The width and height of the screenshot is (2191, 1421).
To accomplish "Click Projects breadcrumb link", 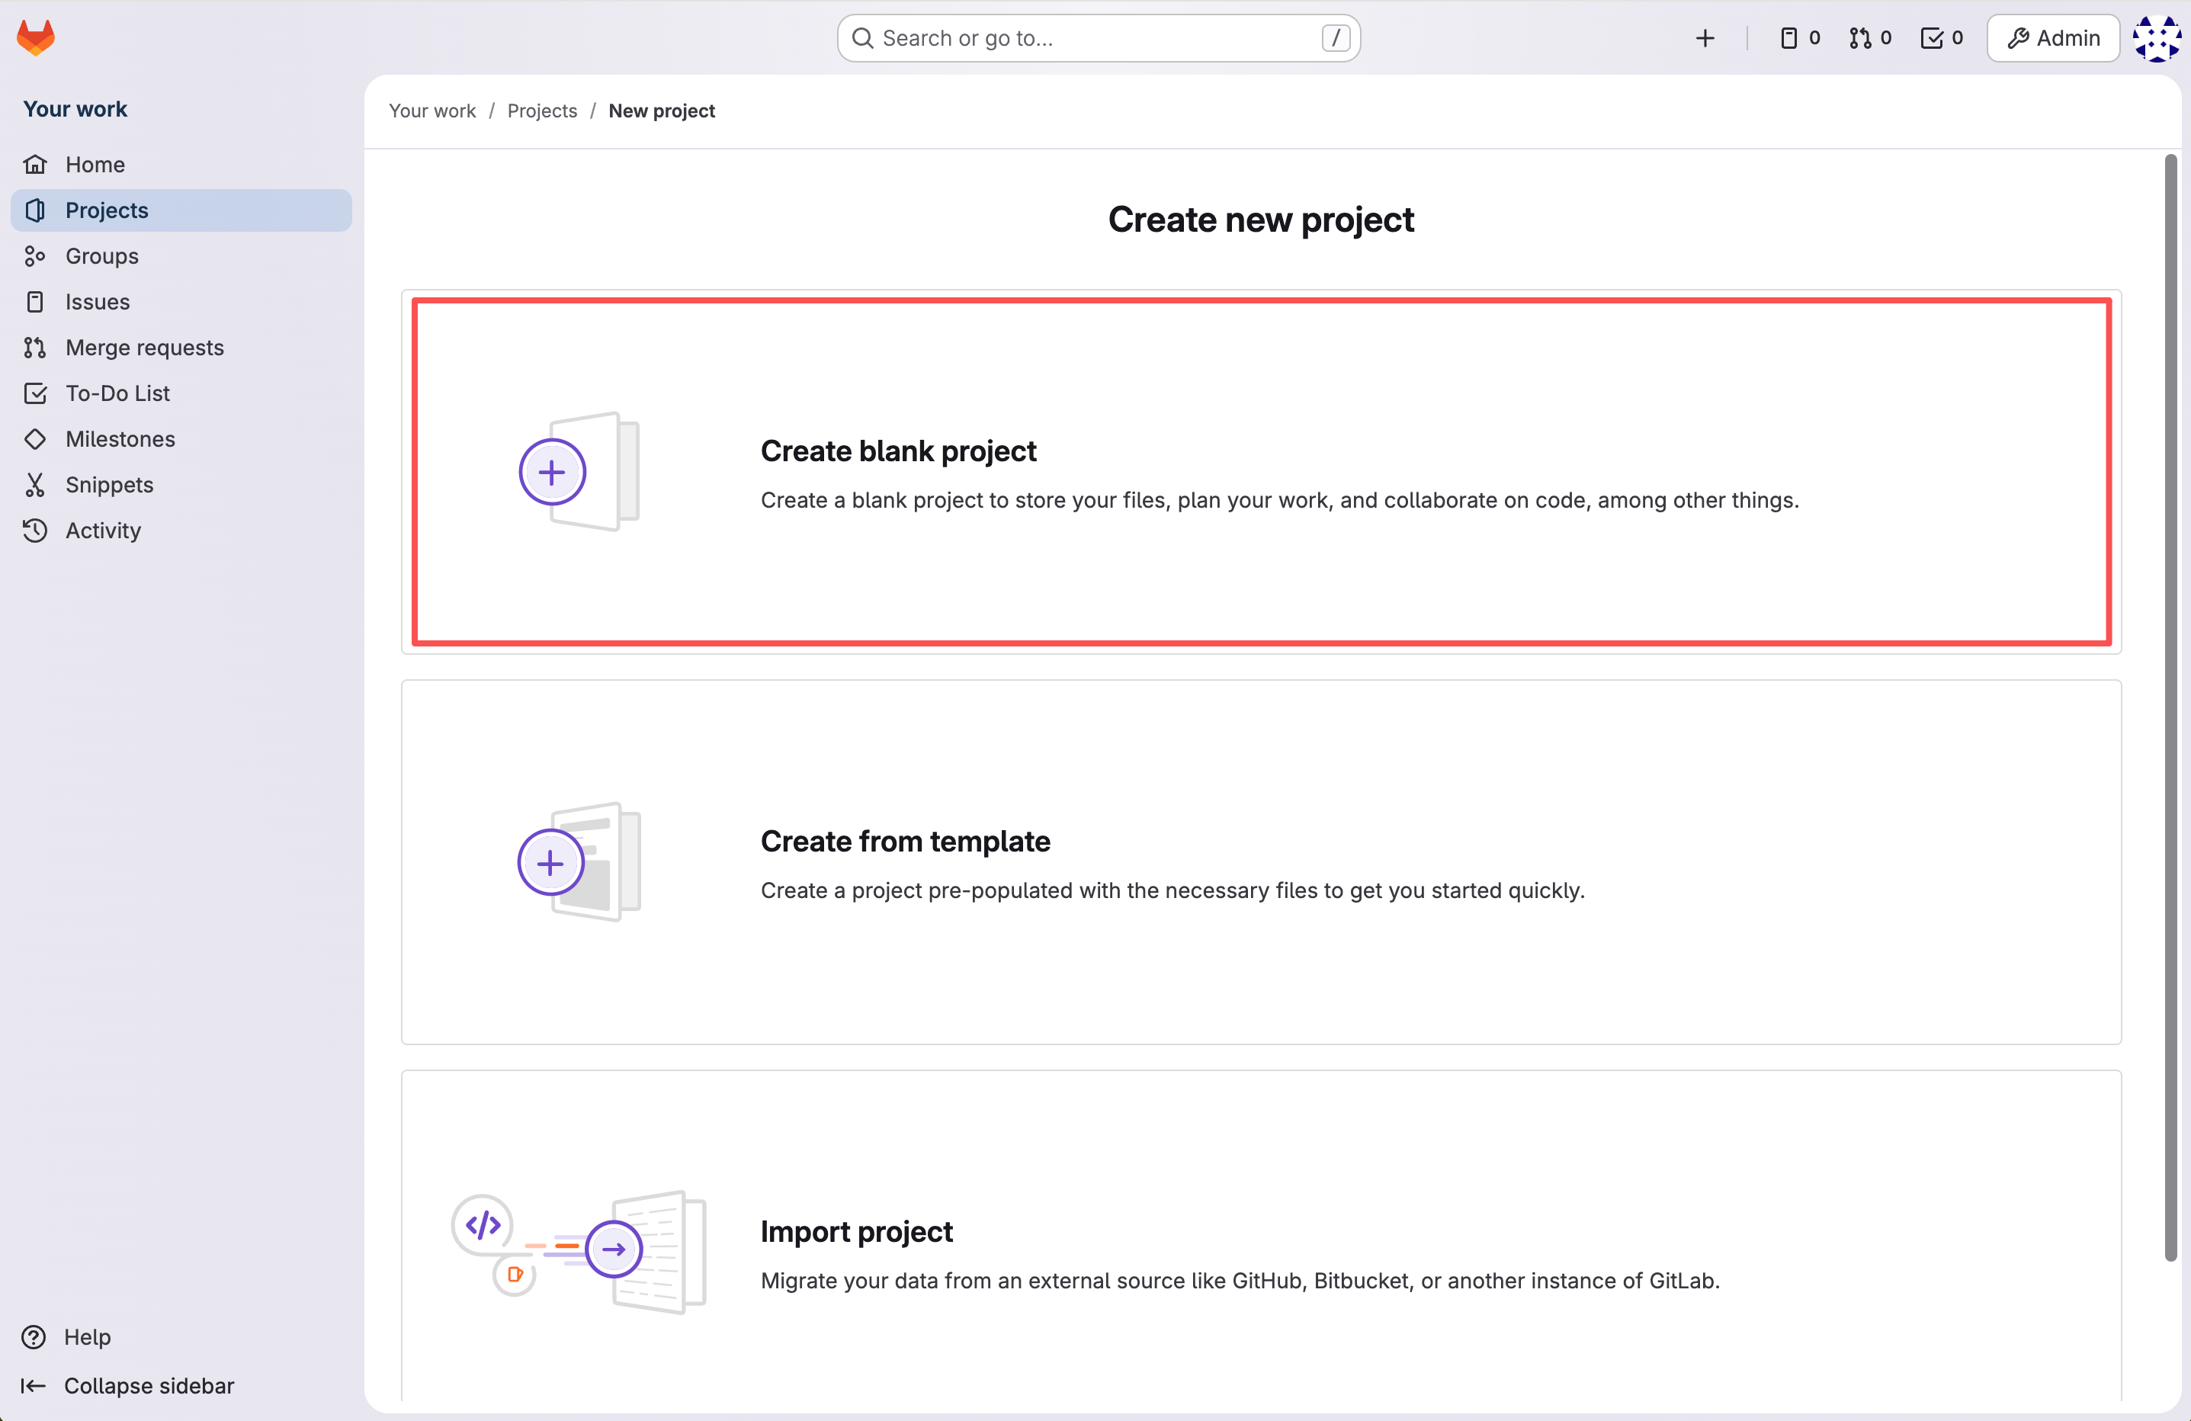I will (x=541, y=111).
